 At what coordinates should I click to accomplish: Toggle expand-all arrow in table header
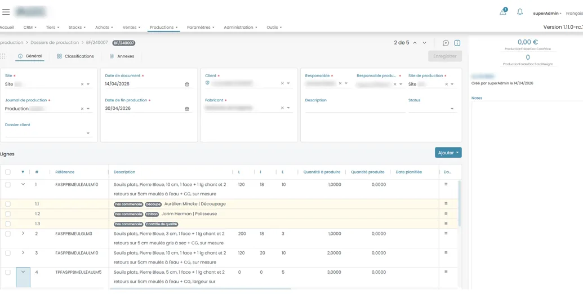(x=23, y=172)
